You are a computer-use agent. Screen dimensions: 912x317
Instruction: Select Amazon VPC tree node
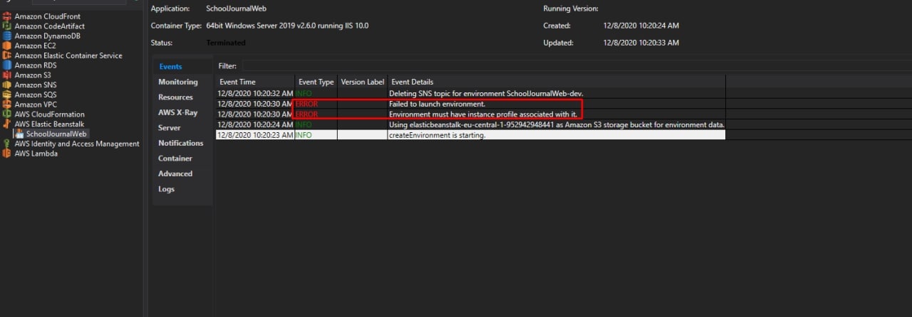[36, 104]
